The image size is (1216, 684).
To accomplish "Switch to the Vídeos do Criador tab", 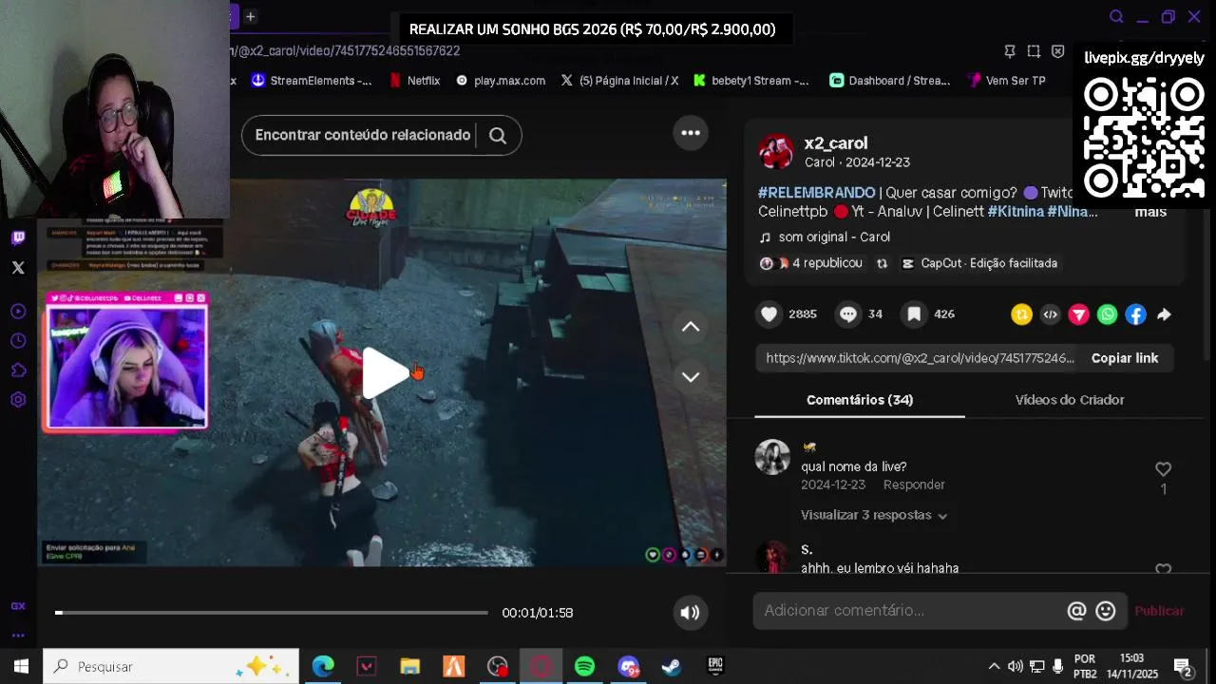I will pyautogui.click(x=1070, y=400).
